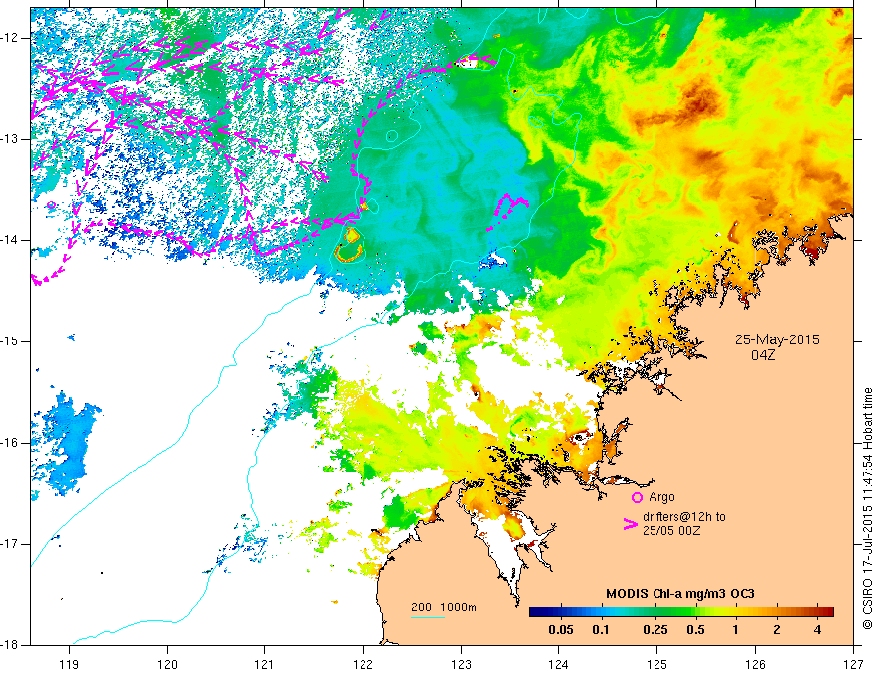874x675 pixels.
Task: Click the colorbar tick label '1'
Action: point(736,630)
